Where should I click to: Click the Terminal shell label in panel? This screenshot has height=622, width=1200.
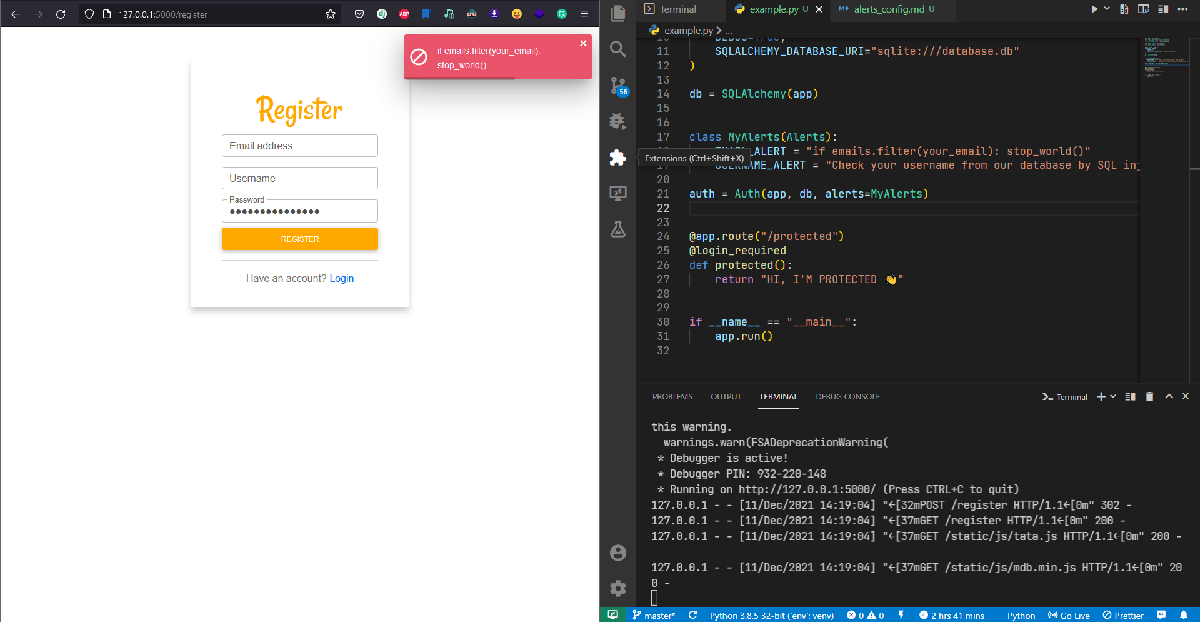tap(1065, 397)
